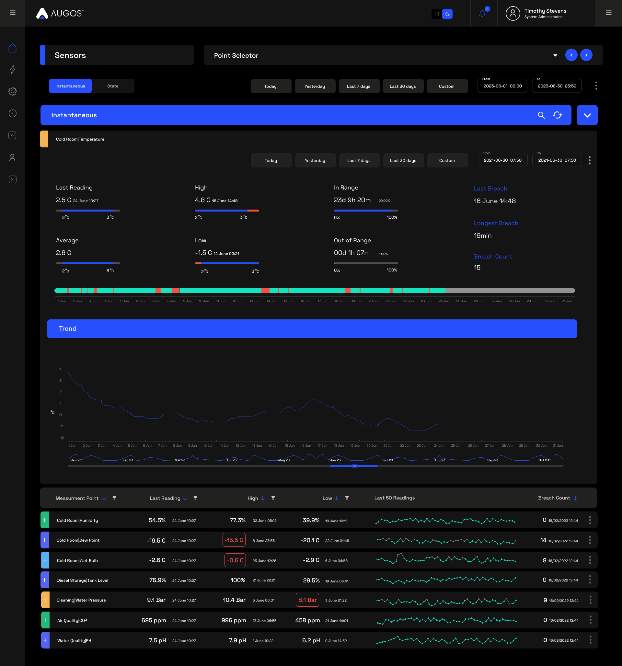The width and height of the screenshot is (622, 666).
Task: Open the Point Selector dropdown
Action: [x=555, y=55]
